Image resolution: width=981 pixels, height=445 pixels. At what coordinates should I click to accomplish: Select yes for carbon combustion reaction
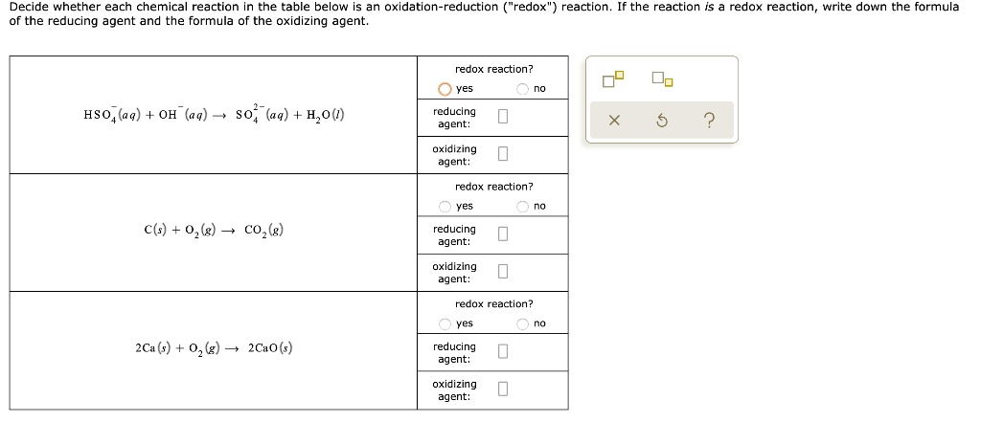click(x=445, y=207)
